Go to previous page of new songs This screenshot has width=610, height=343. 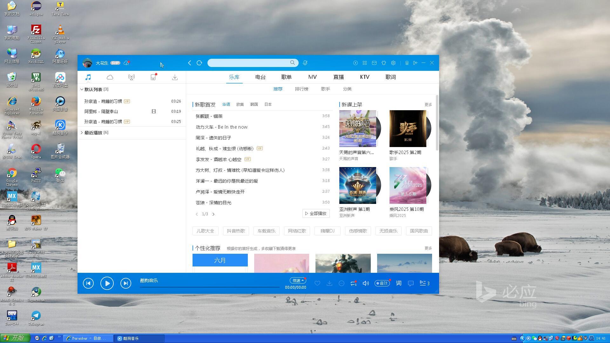point(197,214)
